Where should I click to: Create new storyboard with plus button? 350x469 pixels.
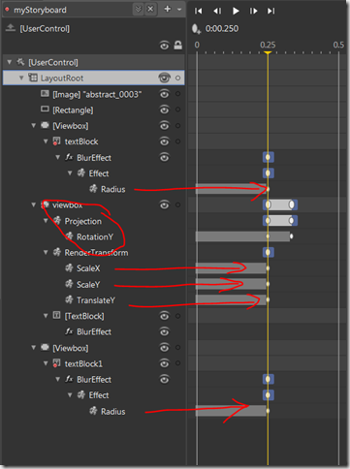pyautogui.click(x=168, y=9)
